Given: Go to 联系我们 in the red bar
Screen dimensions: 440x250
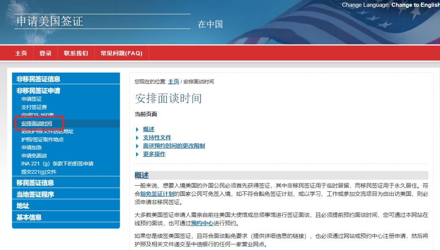Looking at the screenshot, I should click(76, 53).
